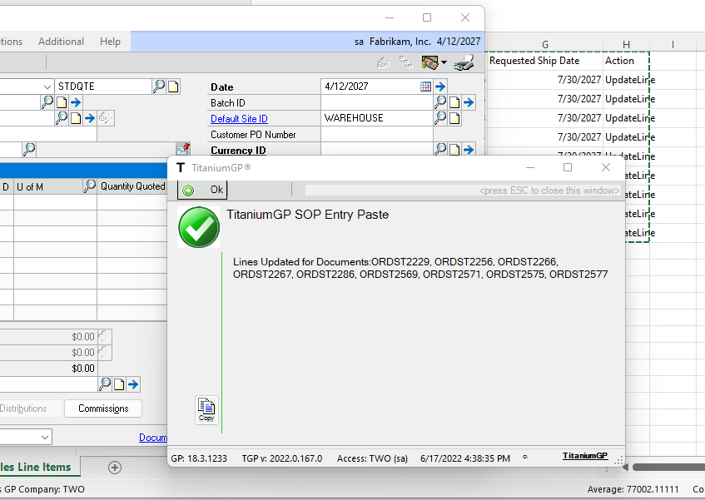Click the Date field showing 4/12/2027
Viewport: 705px width, 500px height.
[370, 87]
